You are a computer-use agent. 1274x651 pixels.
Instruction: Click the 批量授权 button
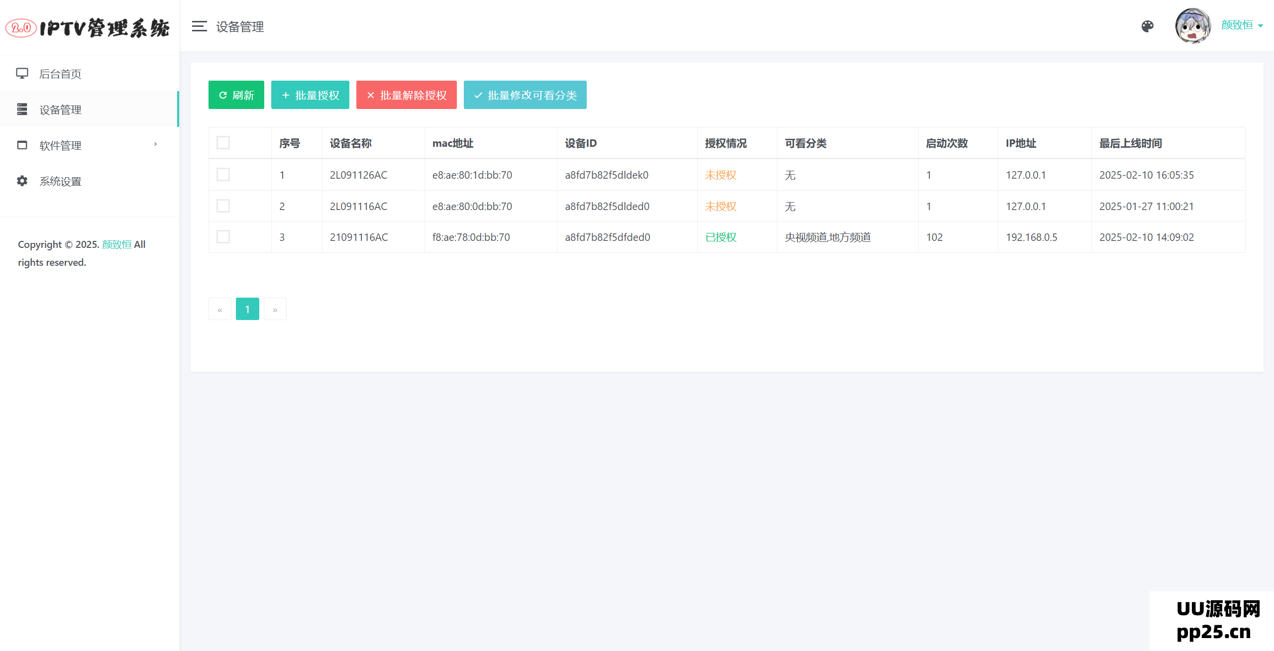[x=310, y=95]
